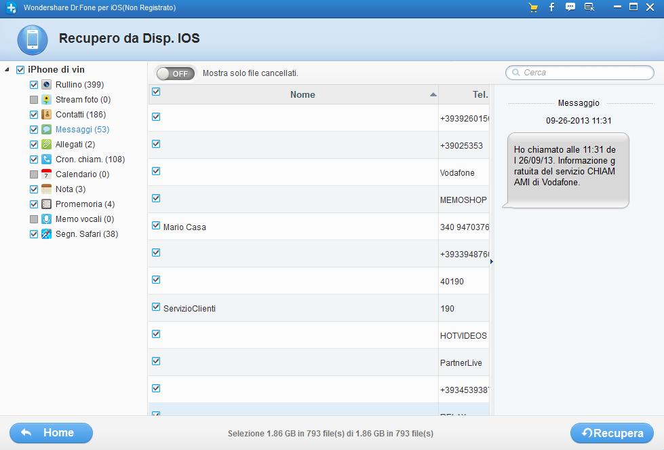Click the register key icon in title bar

click(x=589, y=7)
